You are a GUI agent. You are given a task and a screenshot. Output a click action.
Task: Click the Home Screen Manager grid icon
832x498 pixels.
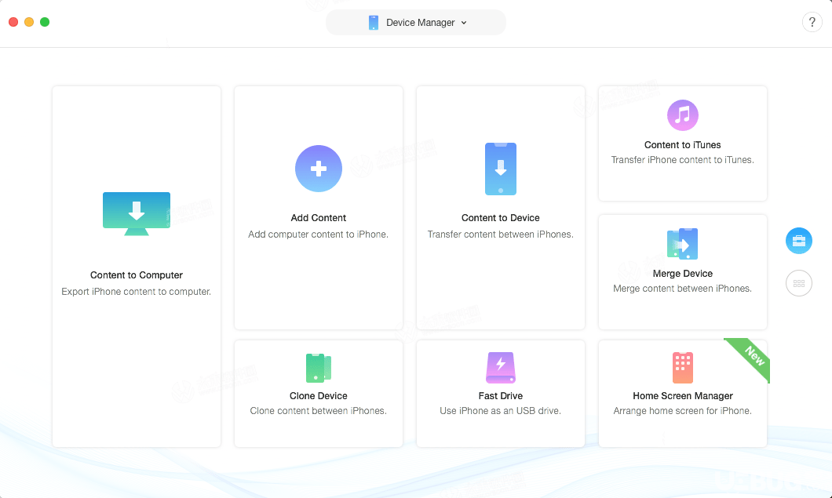pyautogui.click(x=682, y=367)
